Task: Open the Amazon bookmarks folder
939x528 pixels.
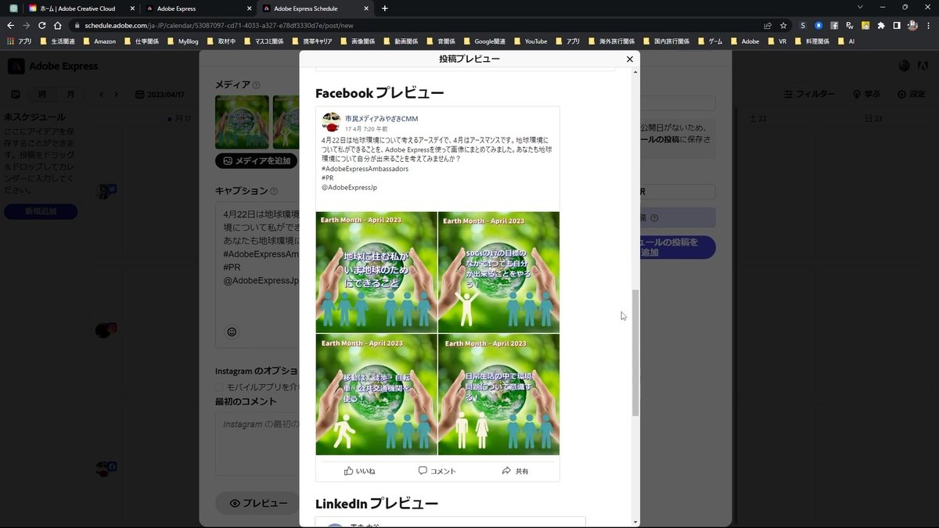Action: point(99,41)
